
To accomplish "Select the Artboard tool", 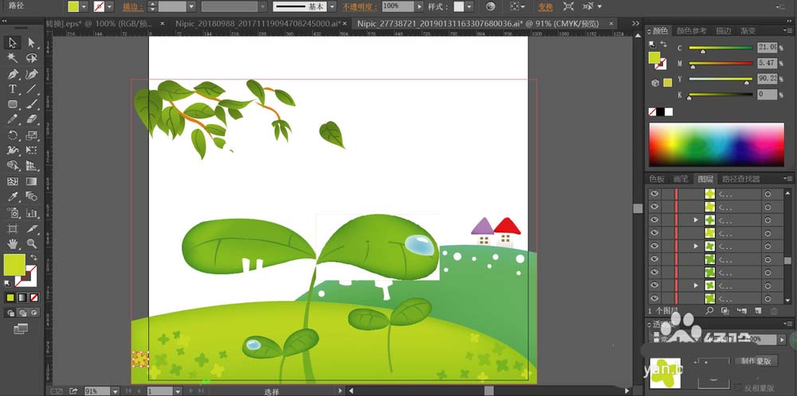I will [13, 229].
